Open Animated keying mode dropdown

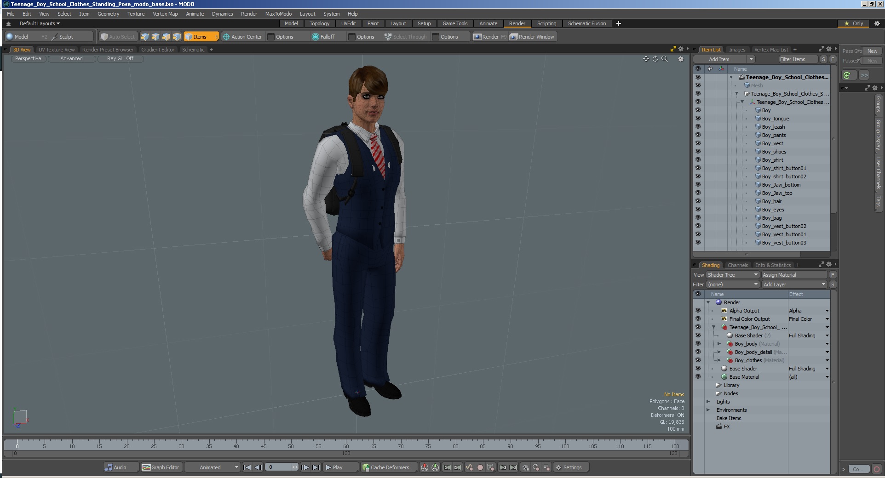click(213, 467)
